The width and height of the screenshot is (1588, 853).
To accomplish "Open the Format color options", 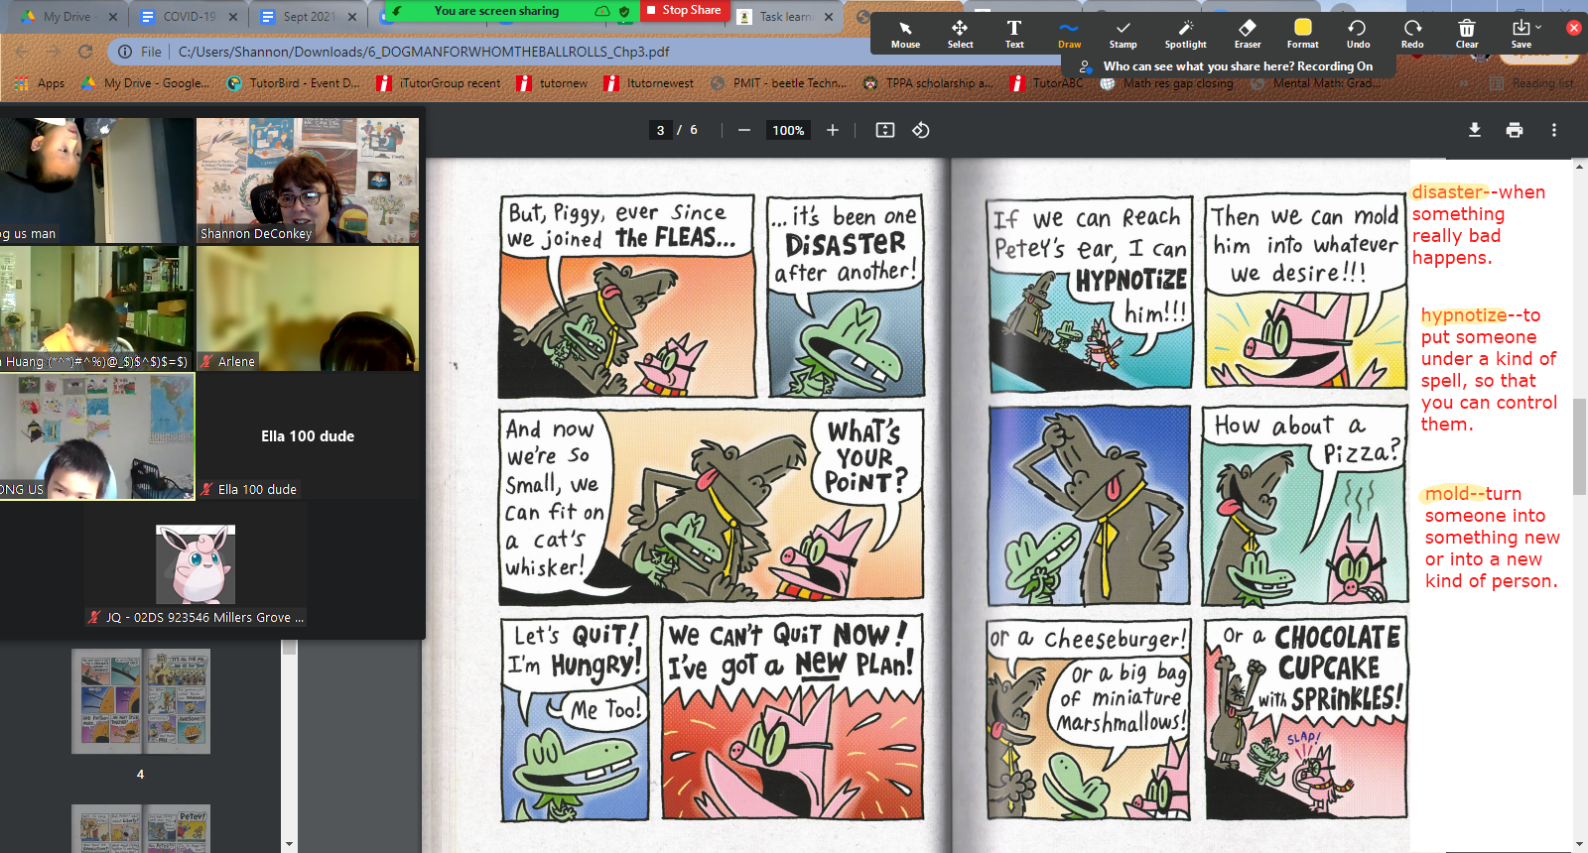I will coord(1302,34).
